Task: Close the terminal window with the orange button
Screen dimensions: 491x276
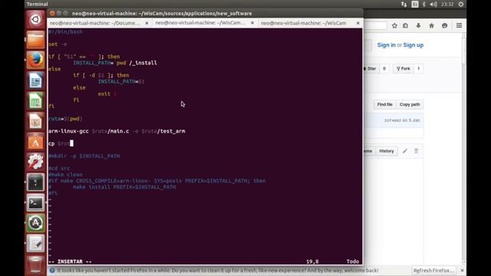Action: coord(52,14)
